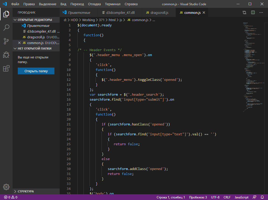Image resolution: width=268 pixels, height=200 pixels.
Task: Click 'addClass' on line 30
Action: pos(138,169)
